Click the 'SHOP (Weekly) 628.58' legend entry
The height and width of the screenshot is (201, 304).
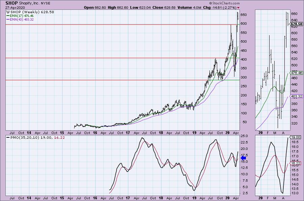pos(30,12)
